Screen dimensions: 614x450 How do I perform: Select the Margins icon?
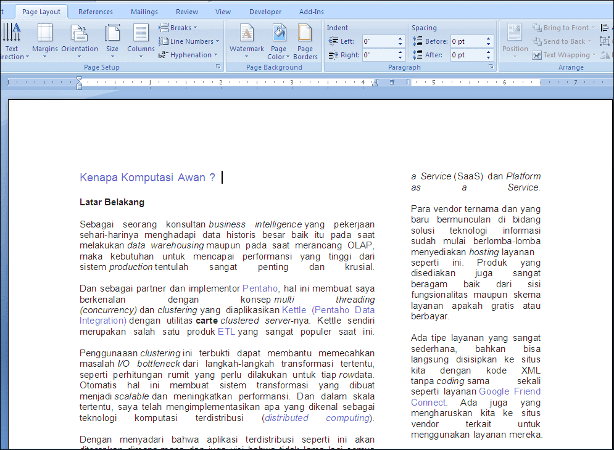44,38
